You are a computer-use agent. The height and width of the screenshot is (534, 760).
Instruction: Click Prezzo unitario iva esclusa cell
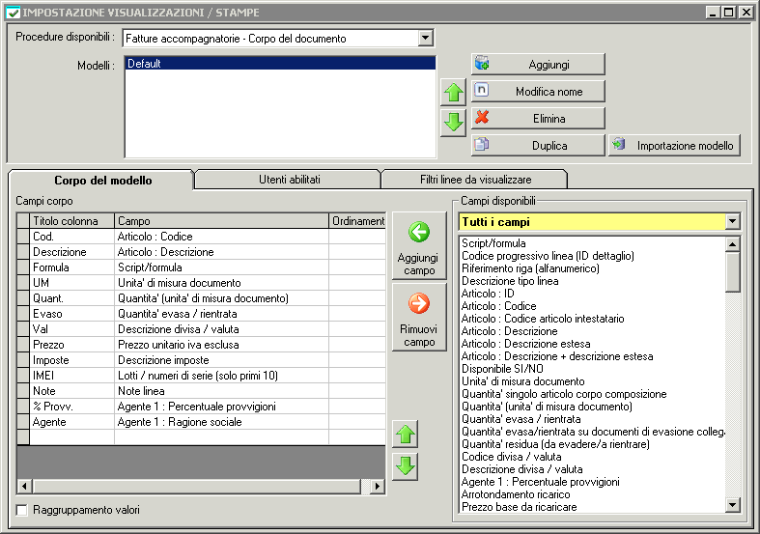[x=221, y=345]
